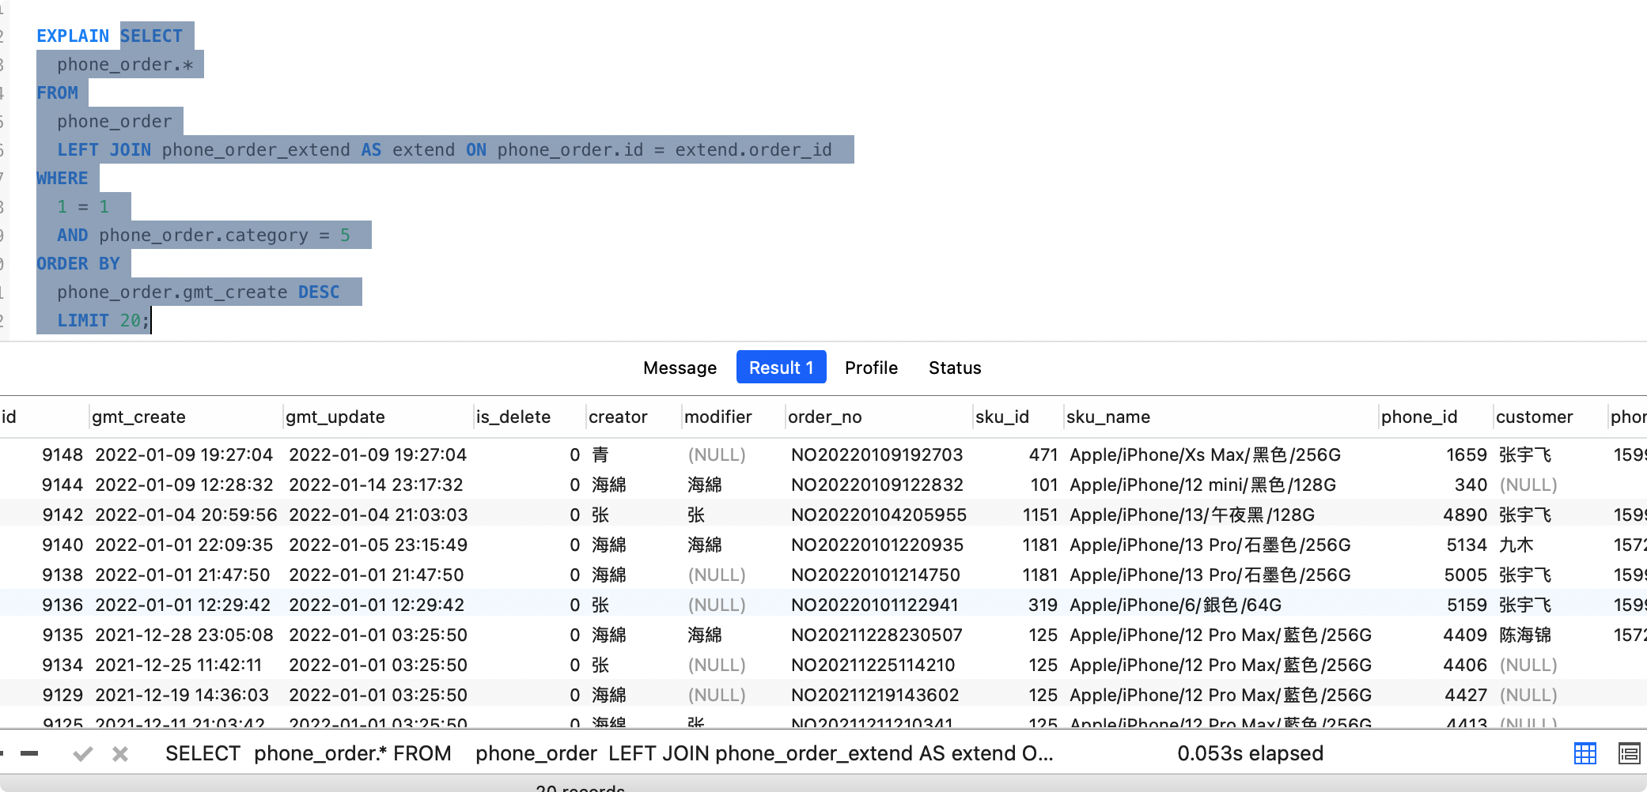Click the WHERE keyword in the editor
Image resolution: width=1647 pixels, height=792 pixels.
click(x=62, y=178)
